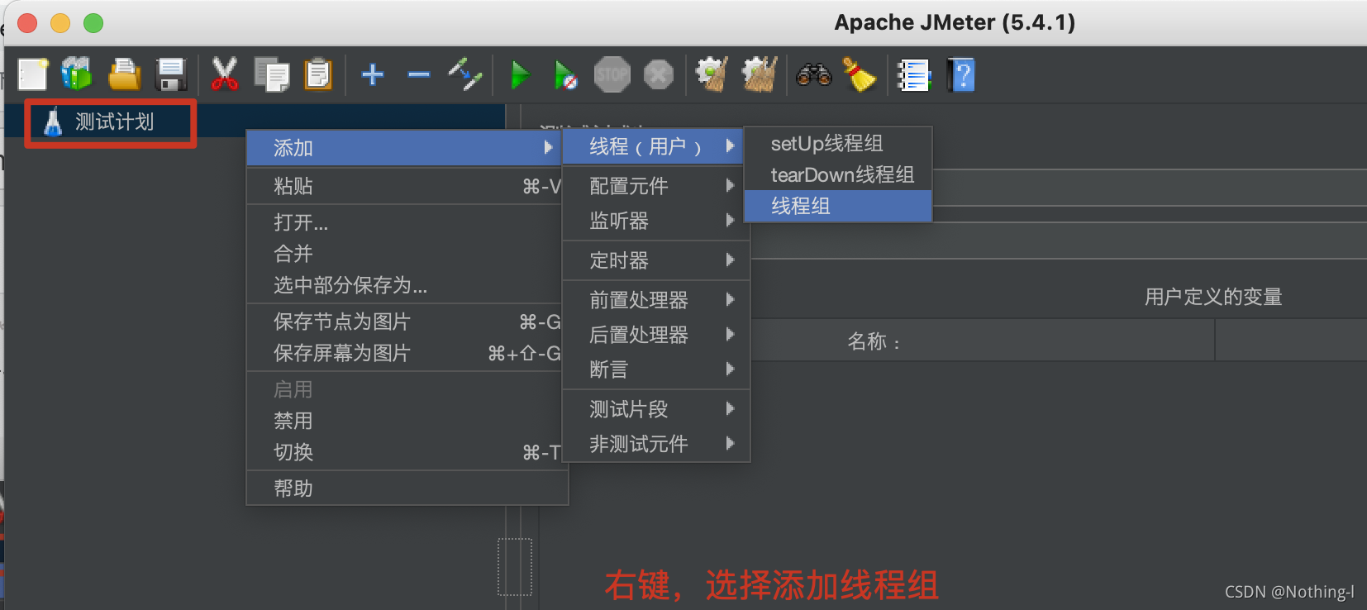Viewport: 1367px width, 610px height.
Task: Click the Stop sign icon
Action: click(612, 74)
